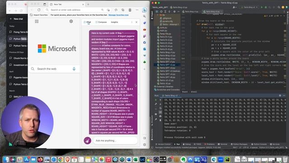
Task: Open Edge favorites star icon
Action: [116, 10]
